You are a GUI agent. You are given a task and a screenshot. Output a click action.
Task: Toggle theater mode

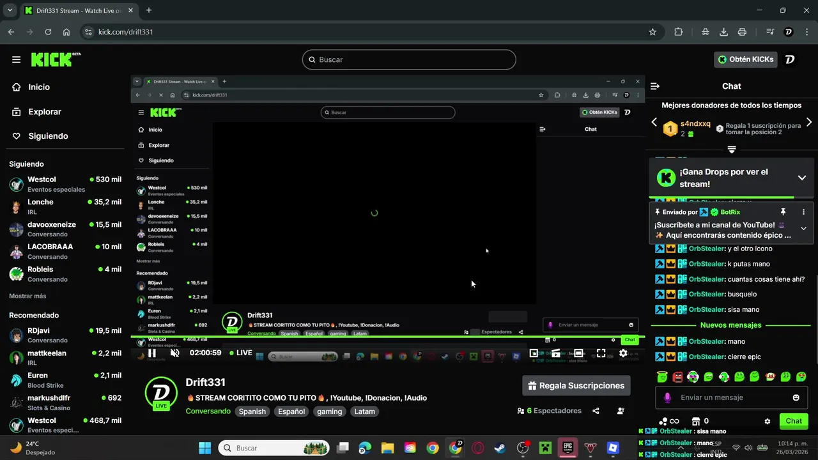click(x=578, y=353)
